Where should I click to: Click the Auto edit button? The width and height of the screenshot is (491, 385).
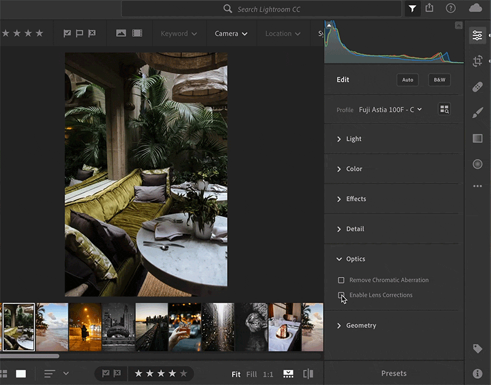pyautogui.click(x=408, y=80)
